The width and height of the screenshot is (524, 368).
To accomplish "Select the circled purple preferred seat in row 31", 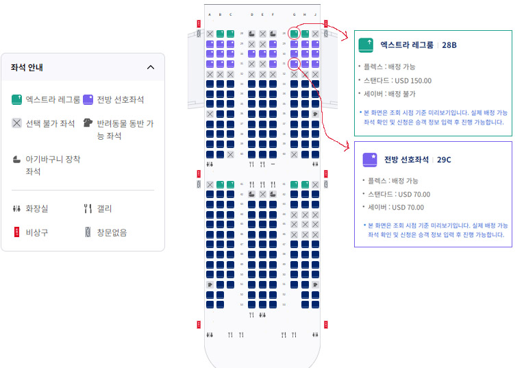I will [x=294, y=64].
